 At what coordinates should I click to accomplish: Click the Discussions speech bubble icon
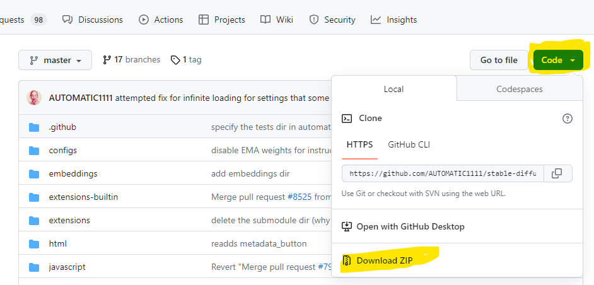(x=67, y=20)
